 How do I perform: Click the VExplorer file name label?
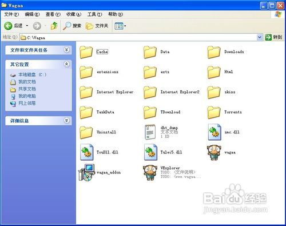point(170,168)
